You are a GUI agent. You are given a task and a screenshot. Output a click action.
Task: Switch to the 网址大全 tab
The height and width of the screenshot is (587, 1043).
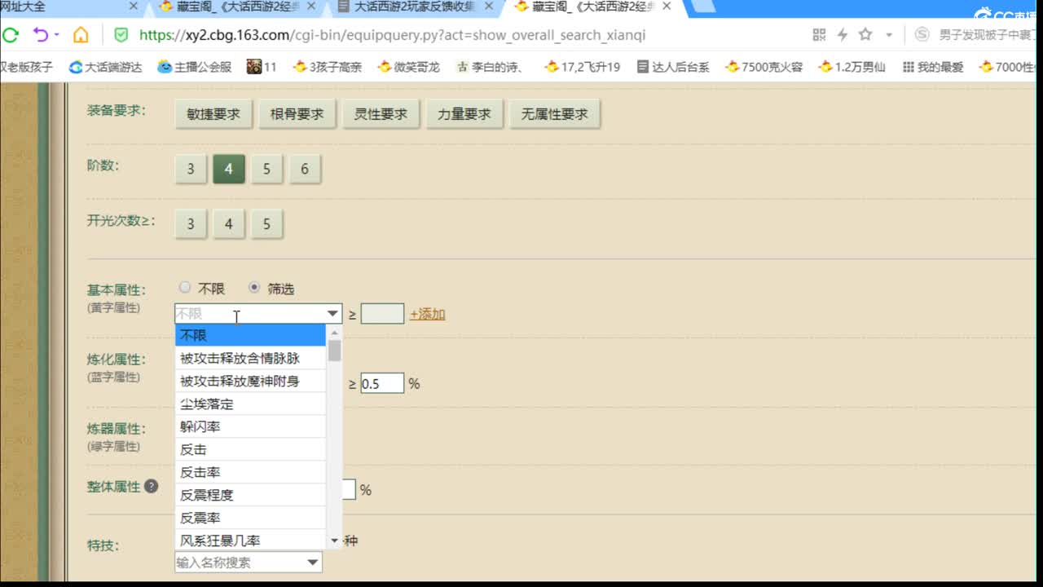[61, 7]
